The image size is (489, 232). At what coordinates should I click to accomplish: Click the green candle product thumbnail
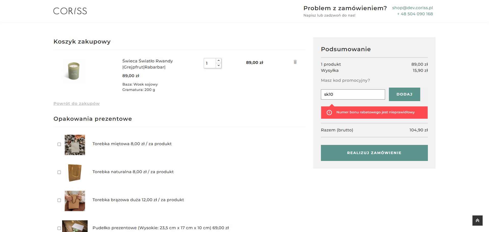74,71
